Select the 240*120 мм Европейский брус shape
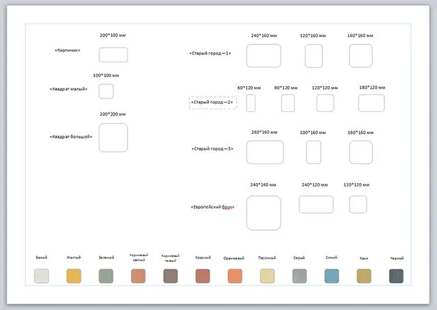 316,204
